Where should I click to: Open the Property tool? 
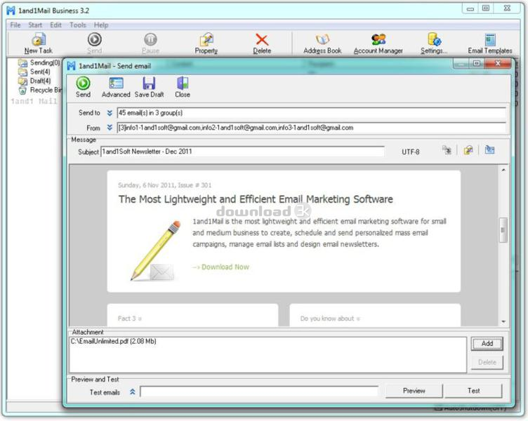tap(206, 44)
